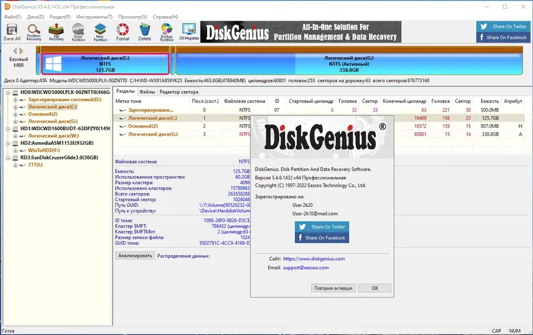Screen dimensions: 533x335
Task: Expand the 777(I:) tree node
Action: click(x=15, y=165)
